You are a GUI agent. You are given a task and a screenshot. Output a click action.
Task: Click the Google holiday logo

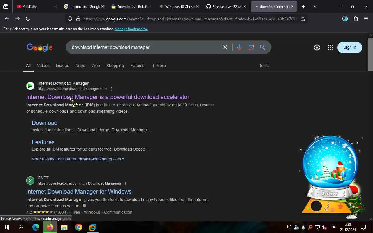[x=40, y=47]
